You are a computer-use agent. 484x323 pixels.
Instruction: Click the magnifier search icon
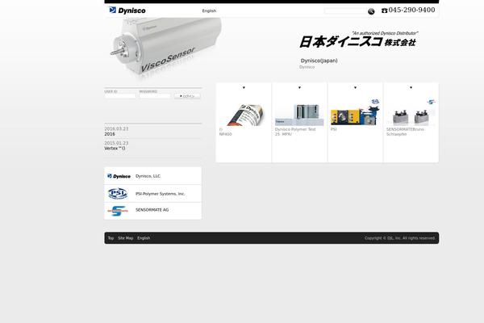coord(371,11)
